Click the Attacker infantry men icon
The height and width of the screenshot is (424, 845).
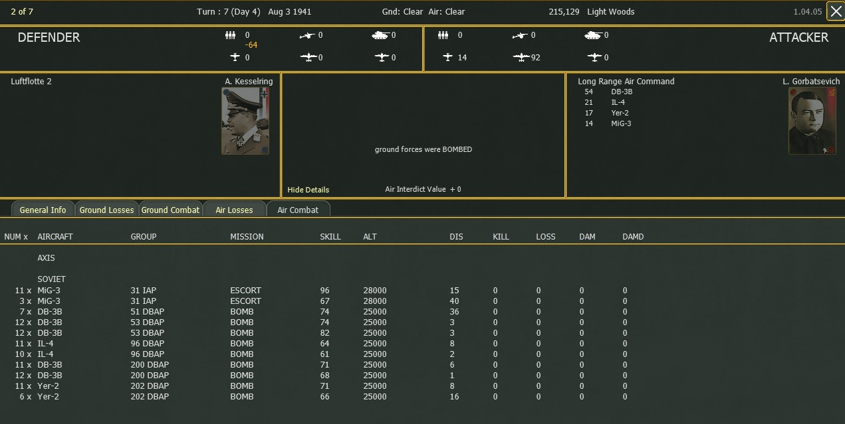coord(443,36)
